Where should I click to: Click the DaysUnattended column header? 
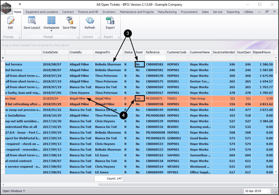pos(223,52)
